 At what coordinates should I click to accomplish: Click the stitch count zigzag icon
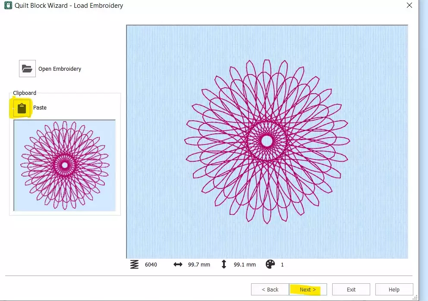pos(134,264)
